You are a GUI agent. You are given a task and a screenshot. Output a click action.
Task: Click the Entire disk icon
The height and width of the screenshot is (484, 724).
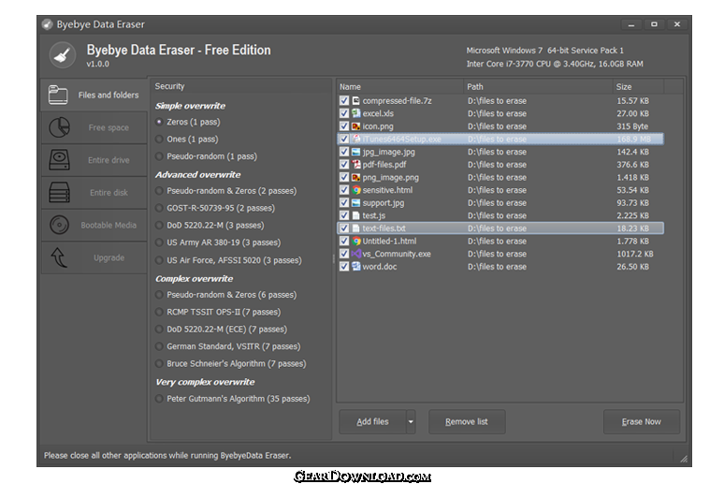(59, 192)
